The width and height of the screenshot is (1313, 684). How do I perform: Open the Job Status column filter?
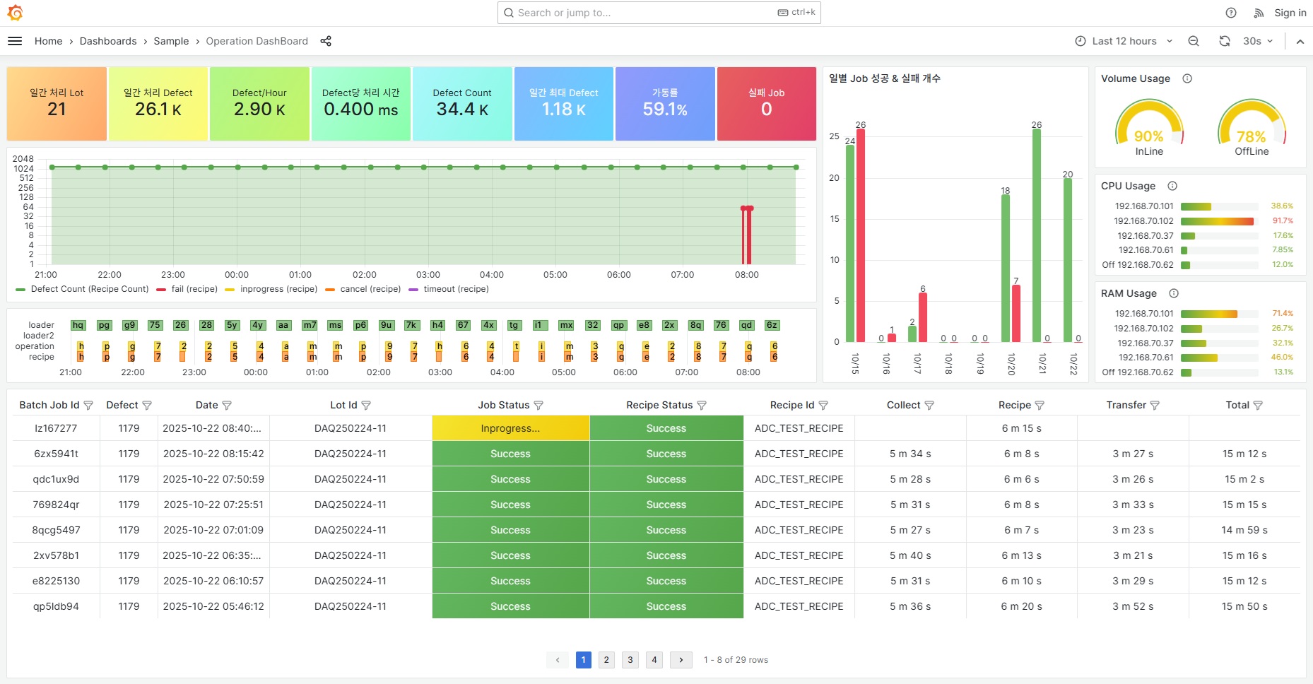point(538,406)
